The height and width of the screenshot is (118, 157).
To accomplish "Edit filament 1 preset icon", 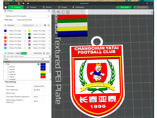I will click(x=26, y=31).
